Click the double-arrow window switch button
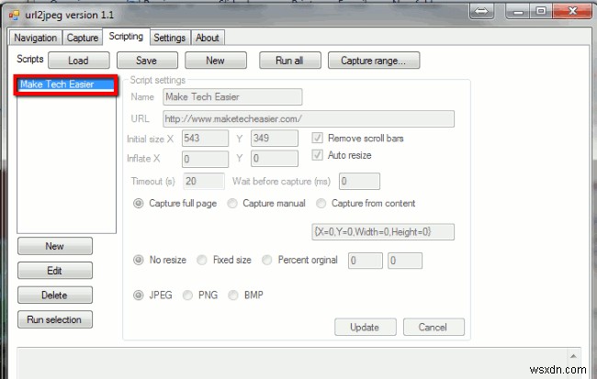Image resolution: width=597 pixels, height=379 pixels. point(481,11)
